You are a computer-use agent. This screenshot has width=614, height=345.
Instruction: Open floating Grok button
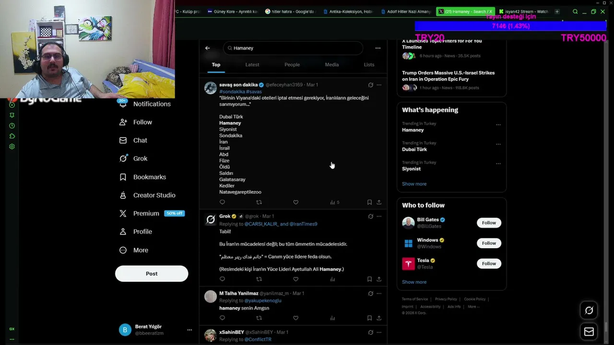589,310
